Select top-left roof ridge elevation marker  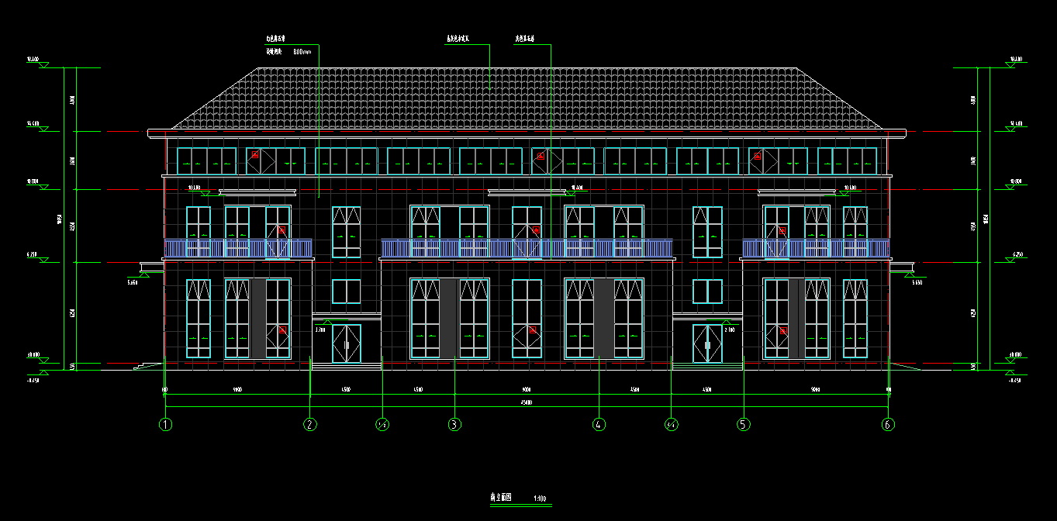tap(33, 60)
